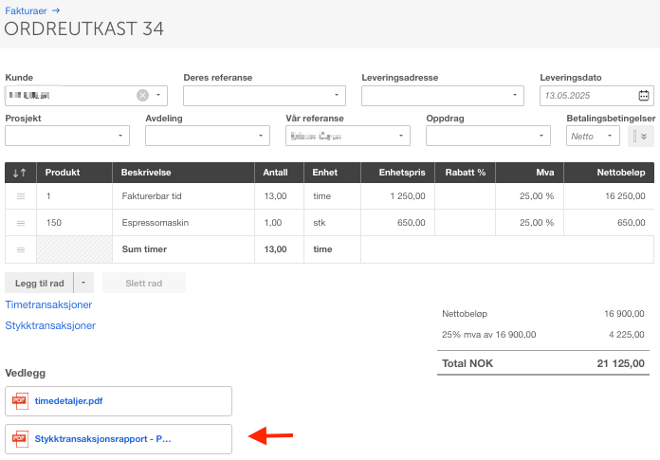Go back via the Fakturaer breadcrumb link
Image resolution: width=660 pixels, height=460 pixels.
click(26, 10)
